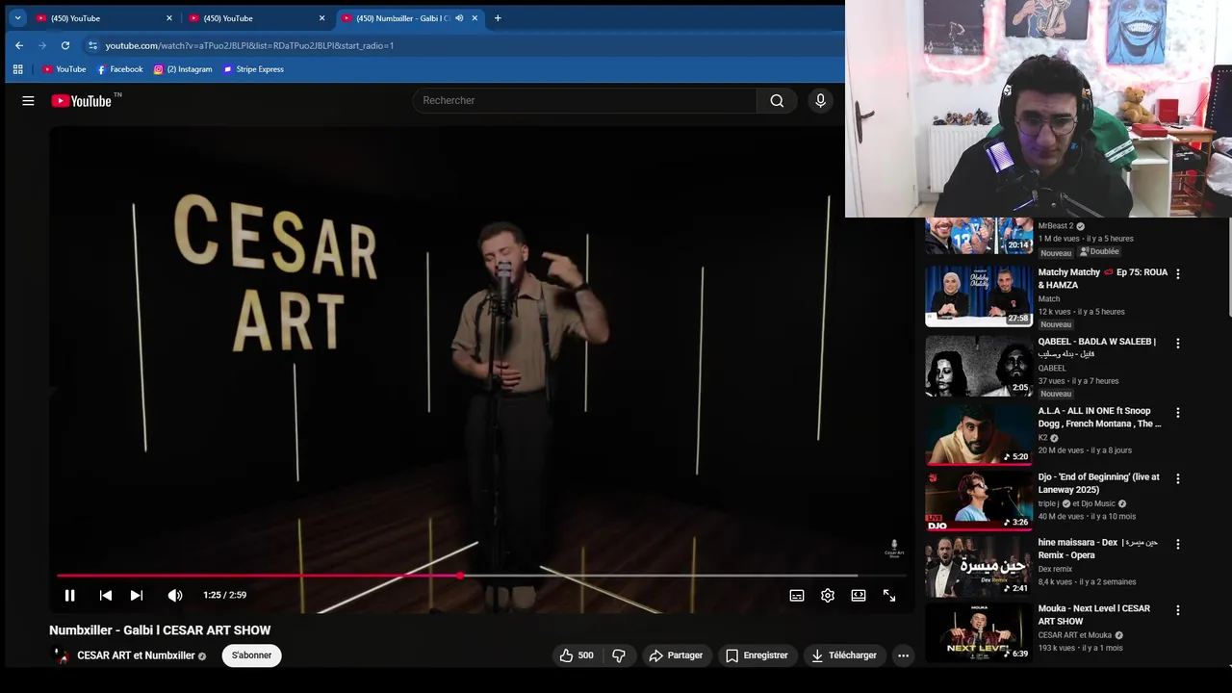Open Matchy Matchy Ep 75 thumbnail
Image resolution: width=1232 pixels, height=693 pixels.
(x=979, y=296)
